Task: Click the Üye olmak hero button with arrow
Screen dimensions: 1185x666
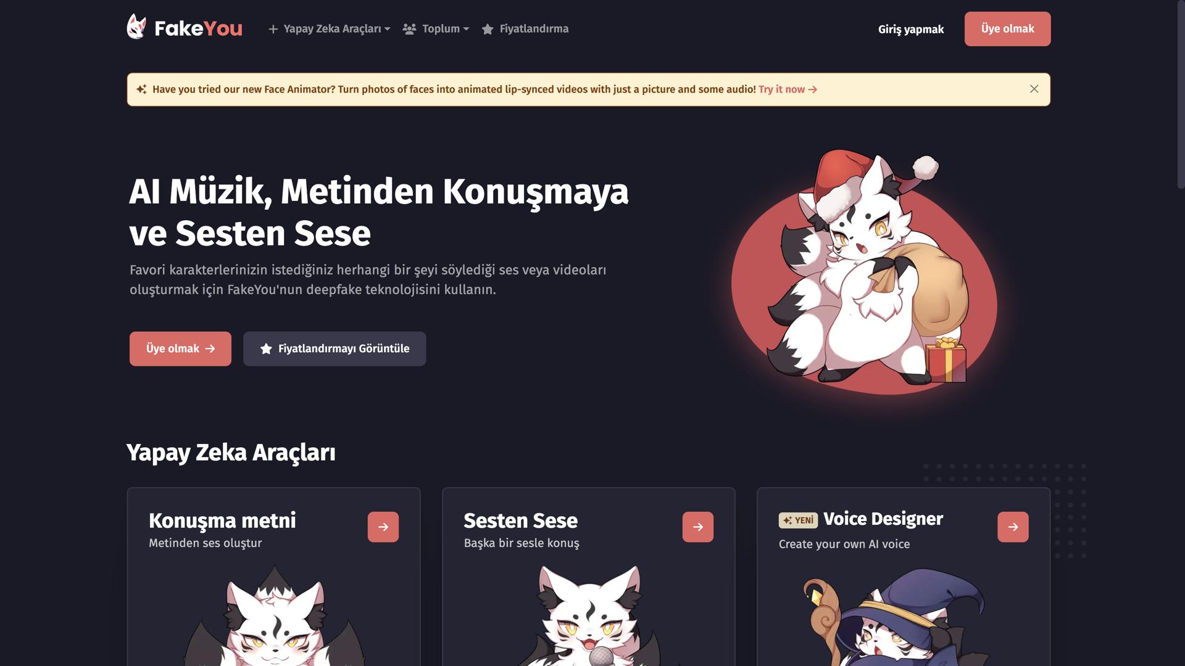Action: click(x=180, y=348)
